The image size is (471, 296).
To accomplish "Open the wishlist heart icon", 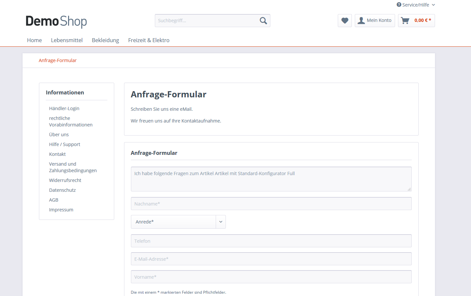I will click(x=345, y=21).
